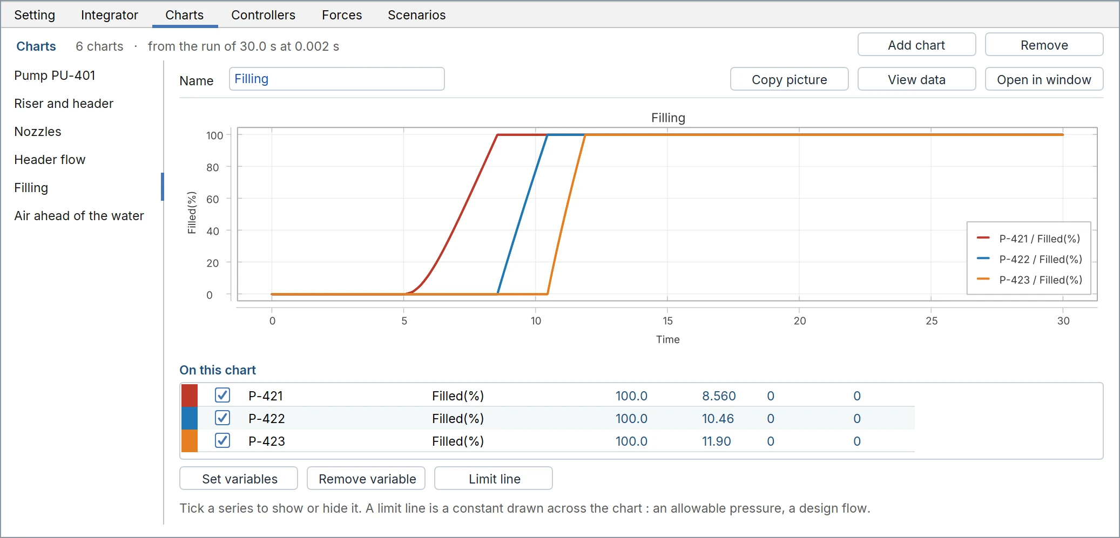Click value 10.46 in P-422 row
The image size is (1120, 538).
pos(718,418)
